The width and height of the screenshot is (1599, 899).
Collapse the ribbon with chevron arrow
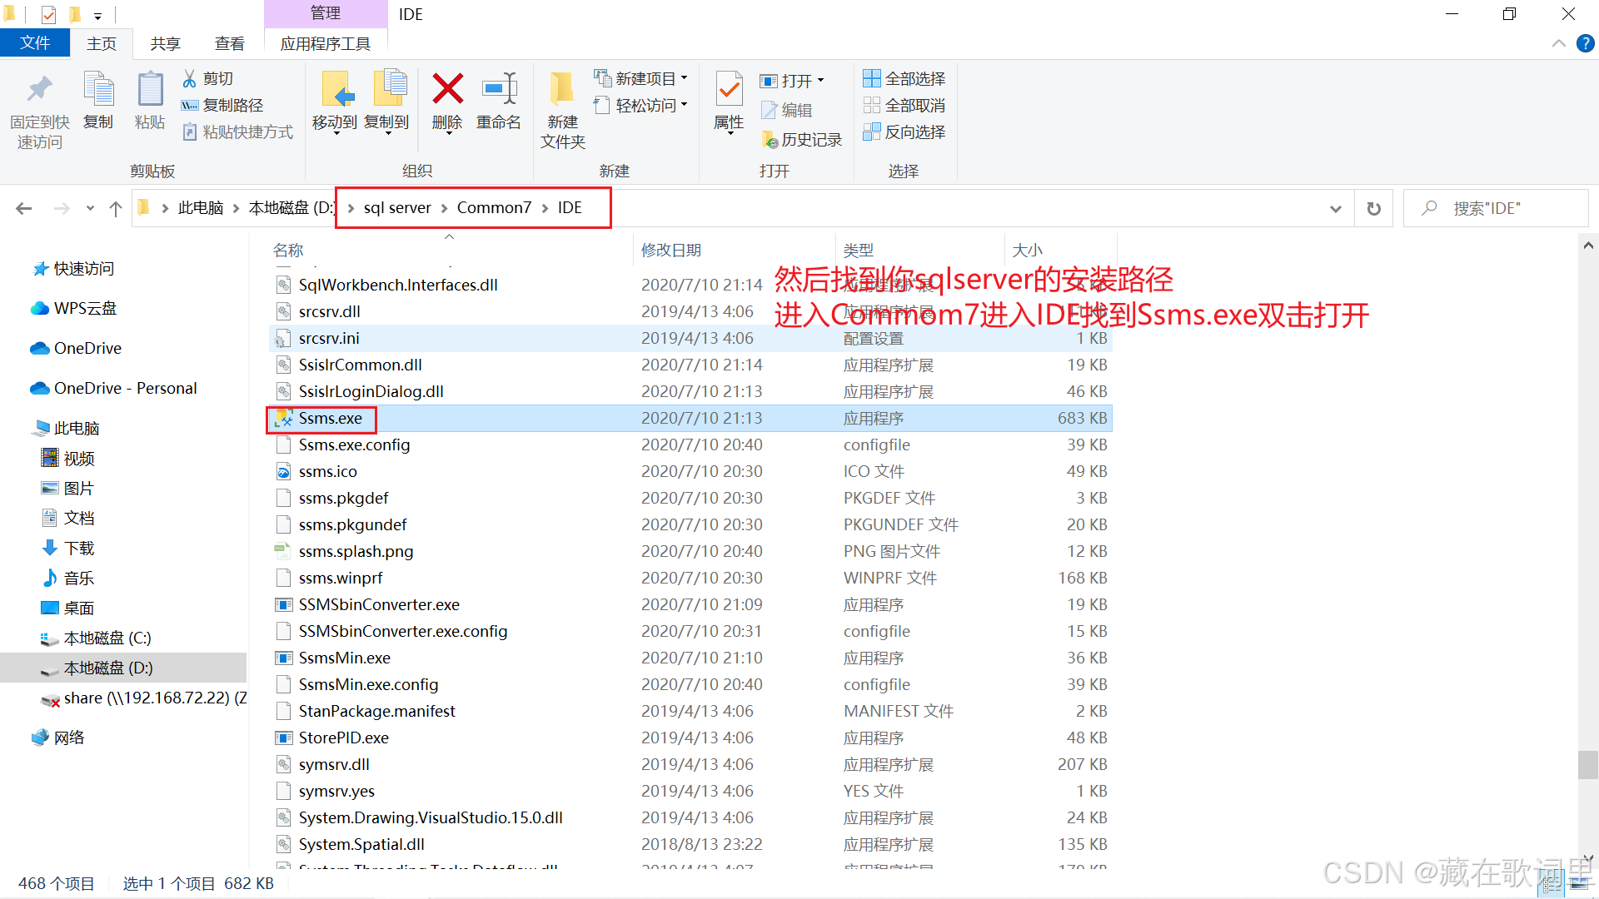coord(1559,43)
